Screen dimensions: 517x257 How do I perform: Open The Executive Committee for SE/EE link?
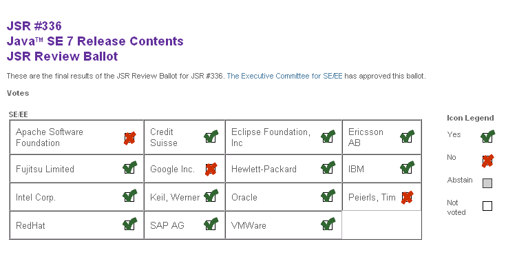(284, 76)
